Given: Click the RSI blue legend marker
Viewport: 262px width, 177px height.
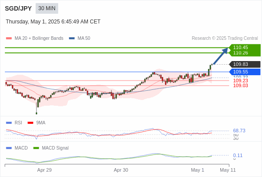Looking at the screenshot, I should pyautogui.click(x=9, y=123).
